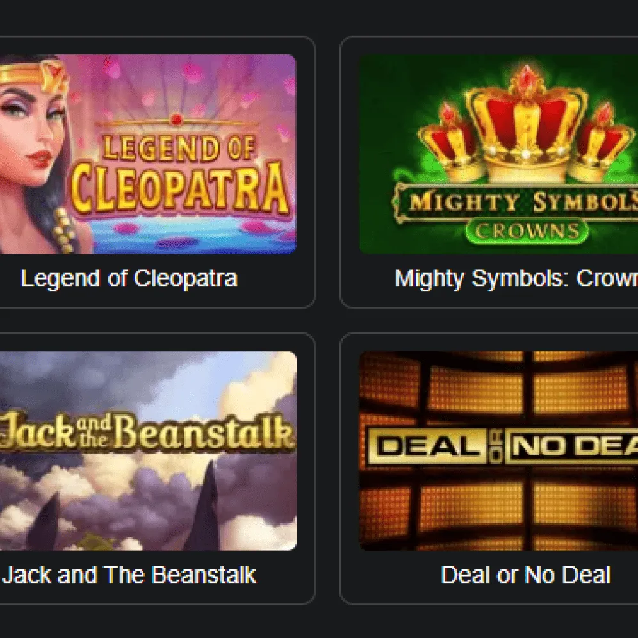Click the Legend of Cleopatra title text

coord(129,279)
